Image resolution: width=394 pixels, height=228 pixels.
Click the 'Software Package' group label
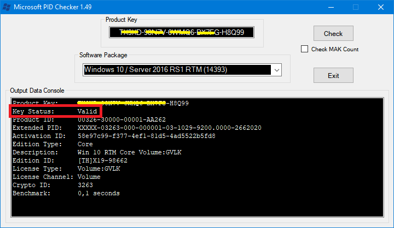click(x=103, y=55)
